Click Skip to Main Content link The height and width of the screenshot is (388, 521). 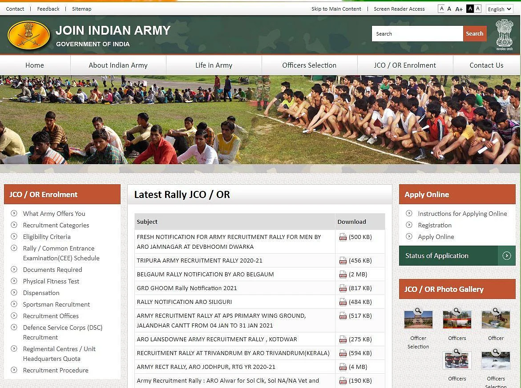336,9
